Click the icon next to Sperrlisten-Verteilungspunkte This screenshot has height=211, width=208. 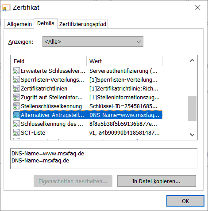pyautogui.click(x=16, y=79)
